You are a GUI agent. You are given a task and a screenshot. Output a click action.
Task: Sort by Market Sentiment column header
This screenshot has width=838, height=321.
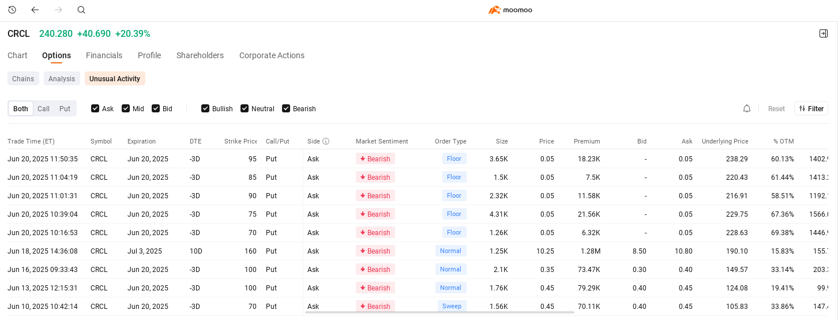(x=382, y=141)
